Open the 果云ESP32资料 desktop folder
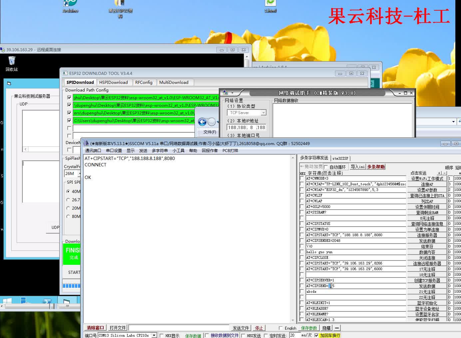461x338 pixels. (x=120, y=9)
